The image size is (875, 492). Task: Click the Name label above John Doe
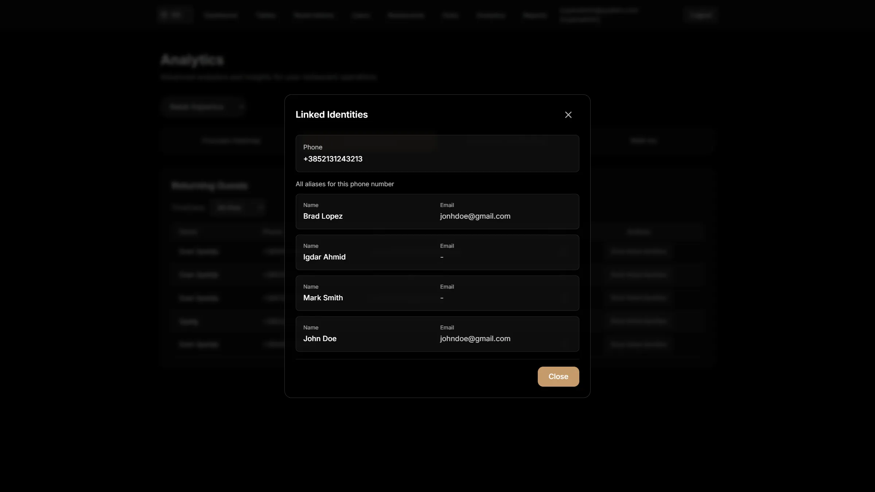click(311, 328)
